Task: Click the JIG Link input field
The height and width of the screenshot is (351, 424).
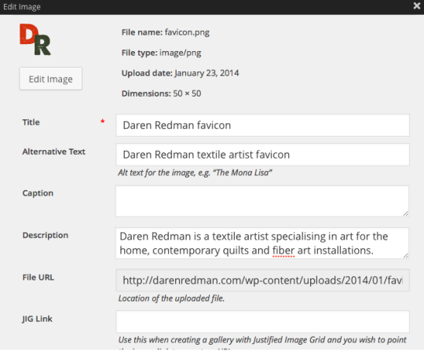Action: tap(262, 321)
